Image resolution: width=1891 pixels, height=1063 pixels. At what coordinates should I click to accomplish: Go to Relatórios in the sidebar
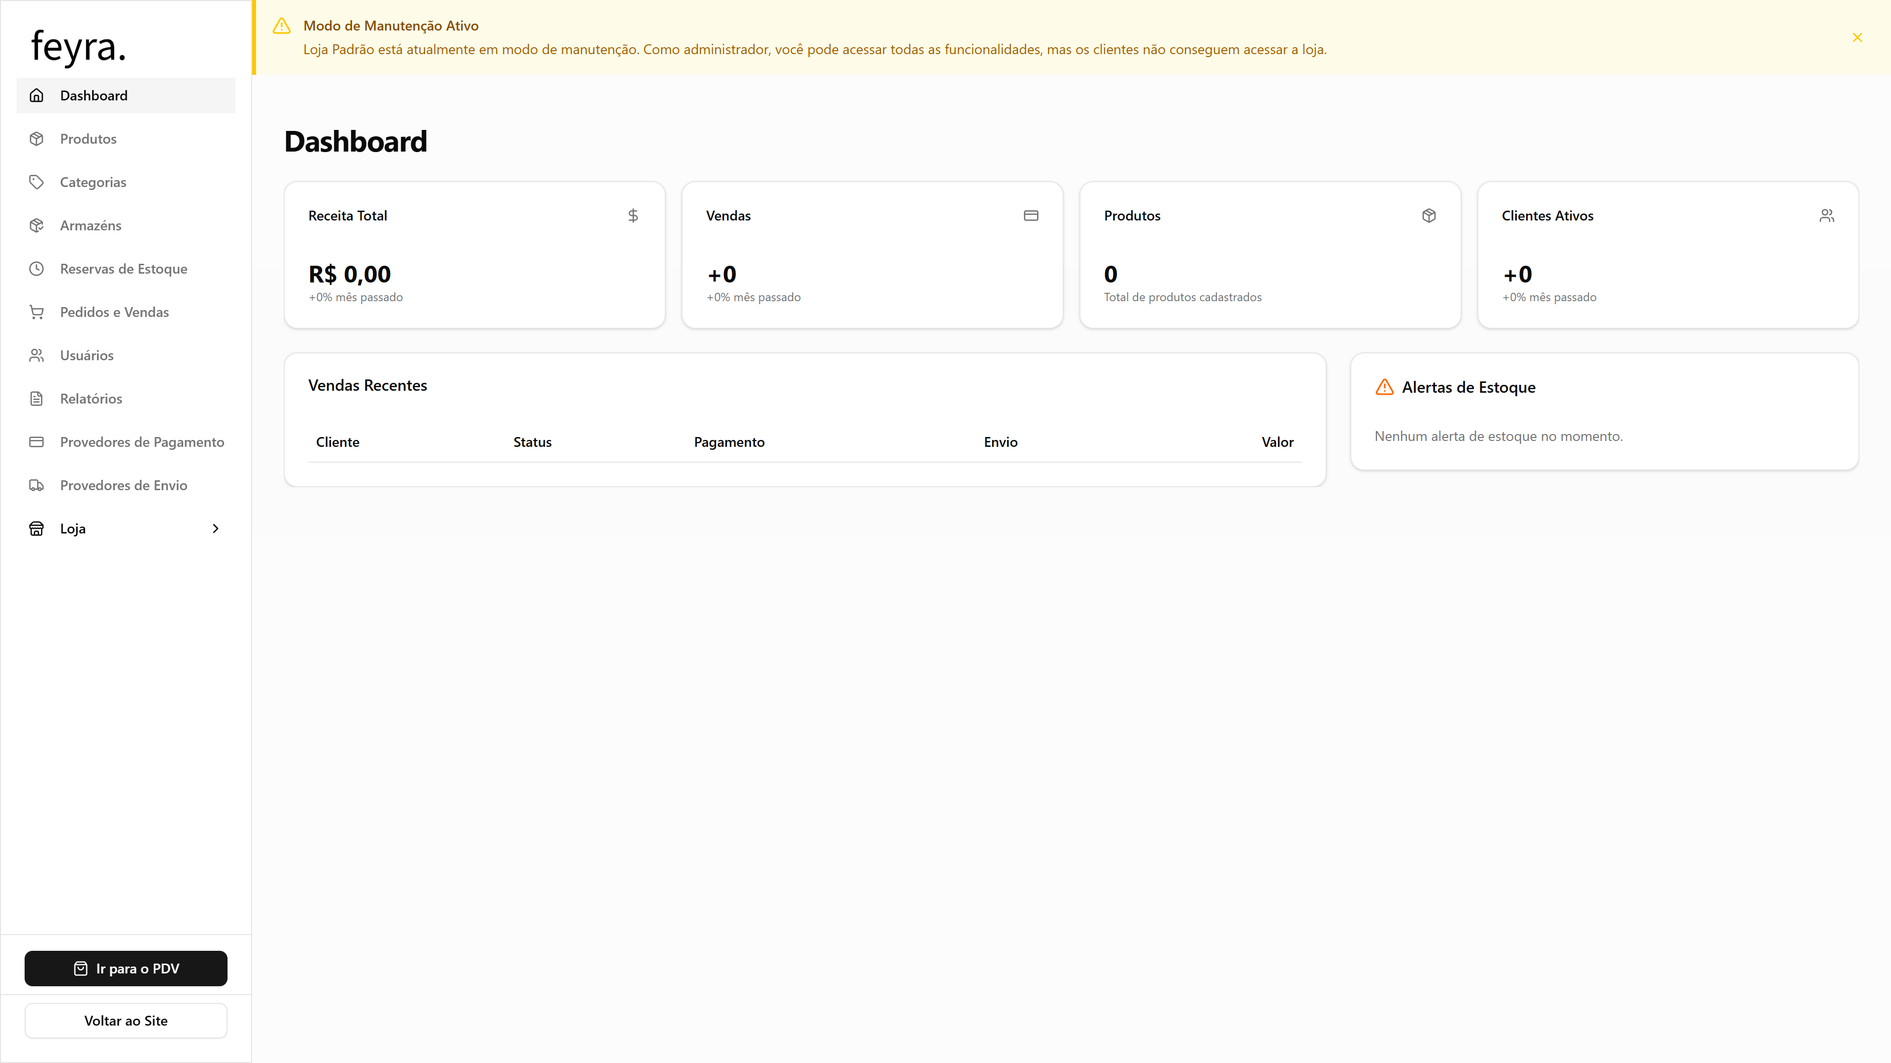(91, 398)
